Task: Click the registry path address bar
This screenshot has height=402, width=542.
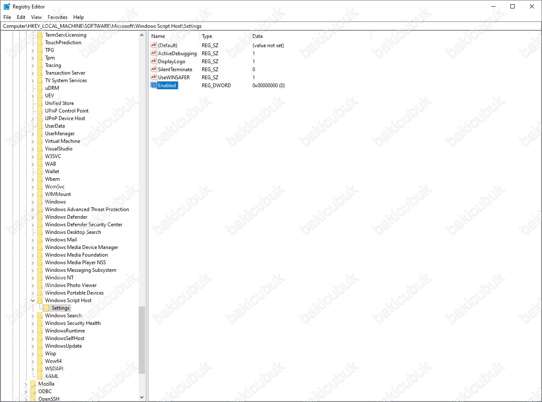Action: pyautogui.click(x=270, y=26)
